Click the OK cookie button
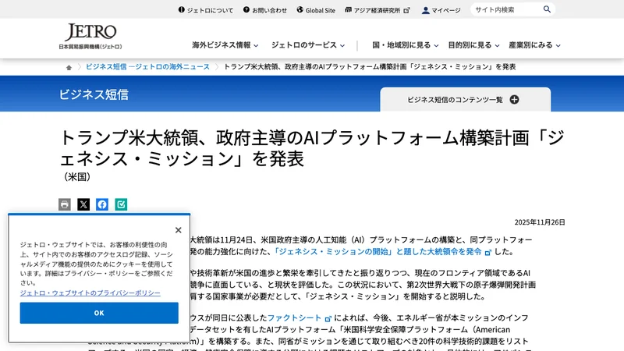624x351 pixels. coord(99,313)
